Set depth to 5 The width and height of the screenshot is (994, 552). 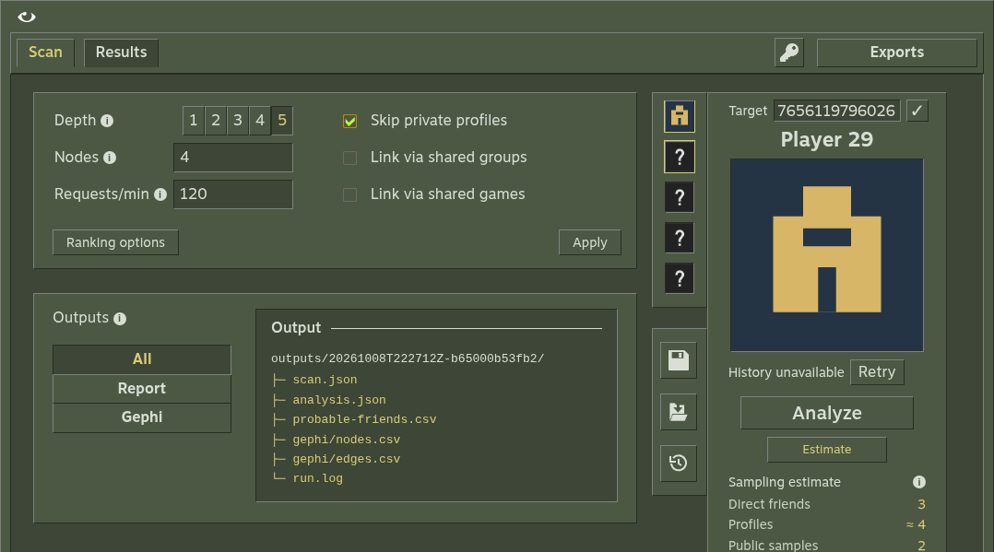[x=282, y=121]
